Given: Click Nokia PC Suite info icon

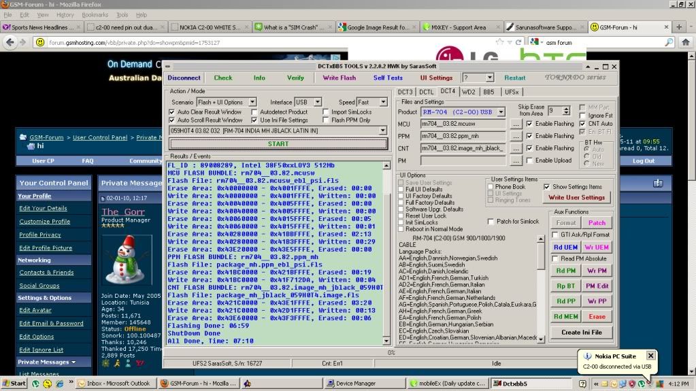Looking at the screenshot, I should tap(587, 356).
